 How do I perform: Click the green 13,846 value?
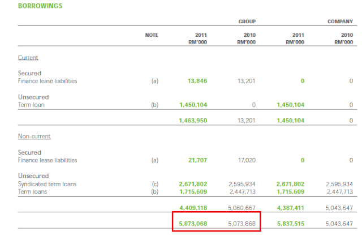tap(197, 81)
